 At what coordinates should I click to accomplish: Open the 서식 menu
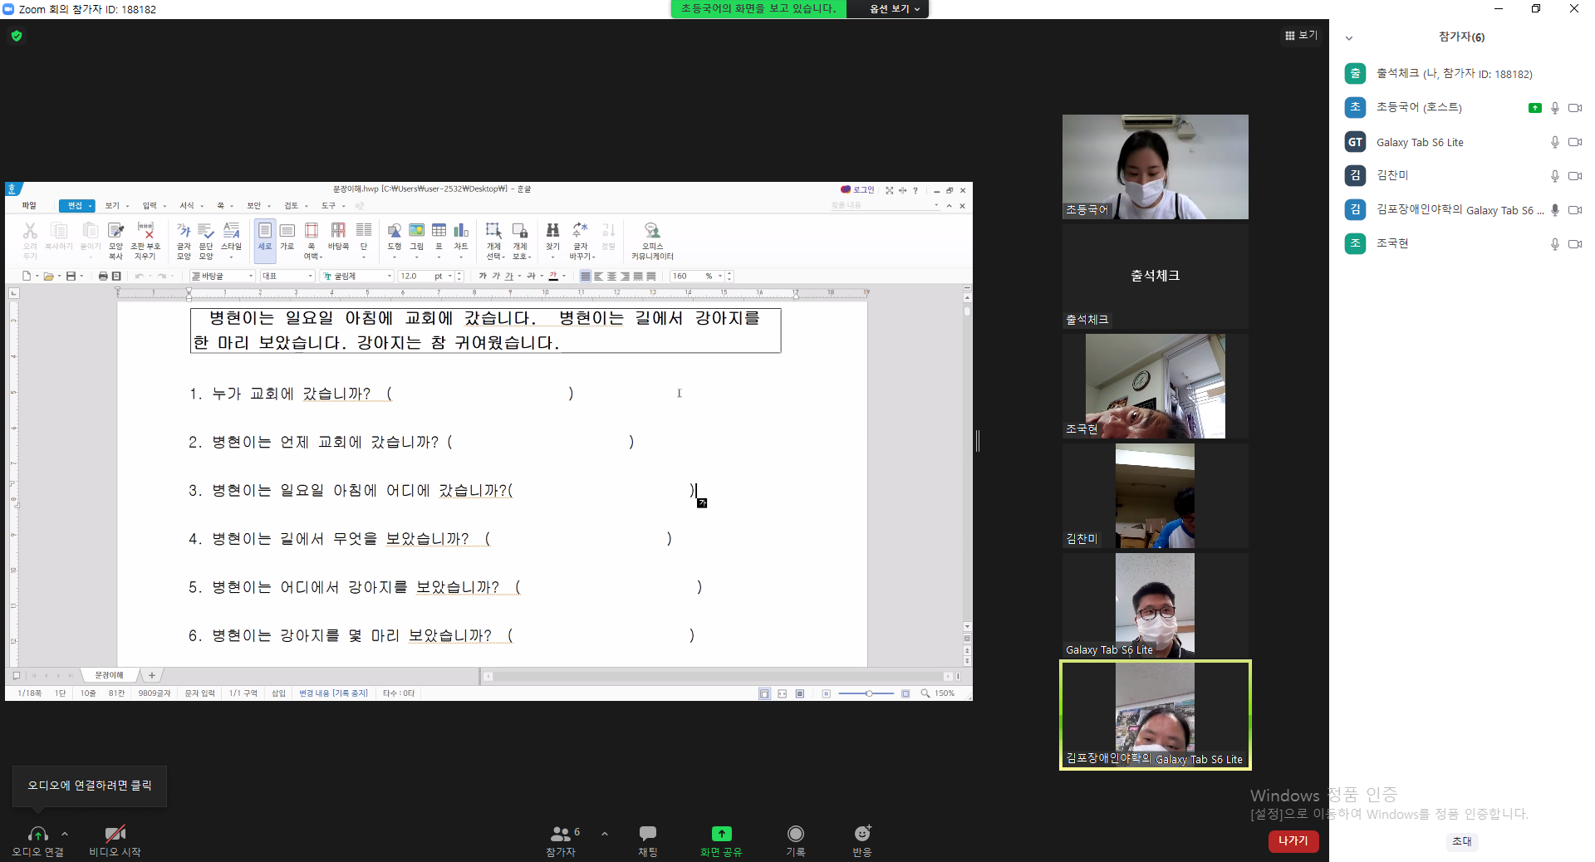pos(190,206)
